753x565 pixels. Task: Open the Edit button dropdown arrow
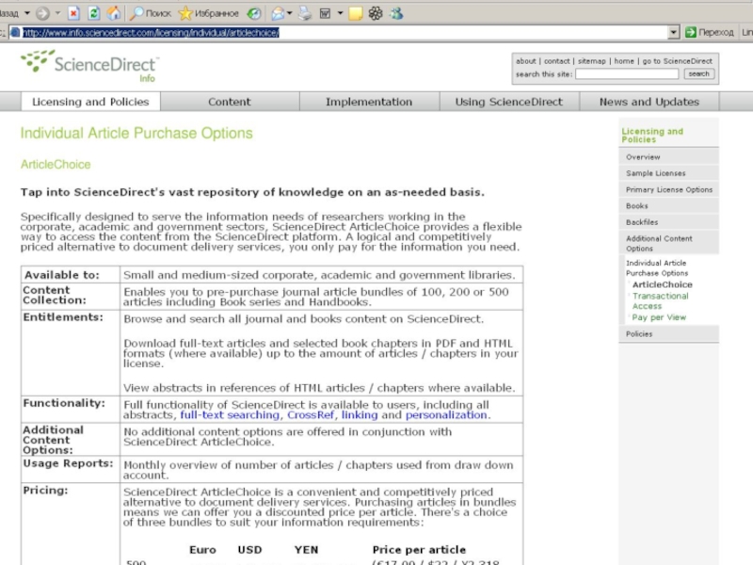pyautogui.click(x=340, y=13)
